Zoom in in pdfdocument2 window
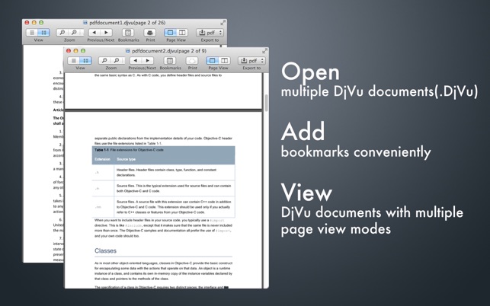The height and width of the screenshot is (306, 490). (117, 60)
